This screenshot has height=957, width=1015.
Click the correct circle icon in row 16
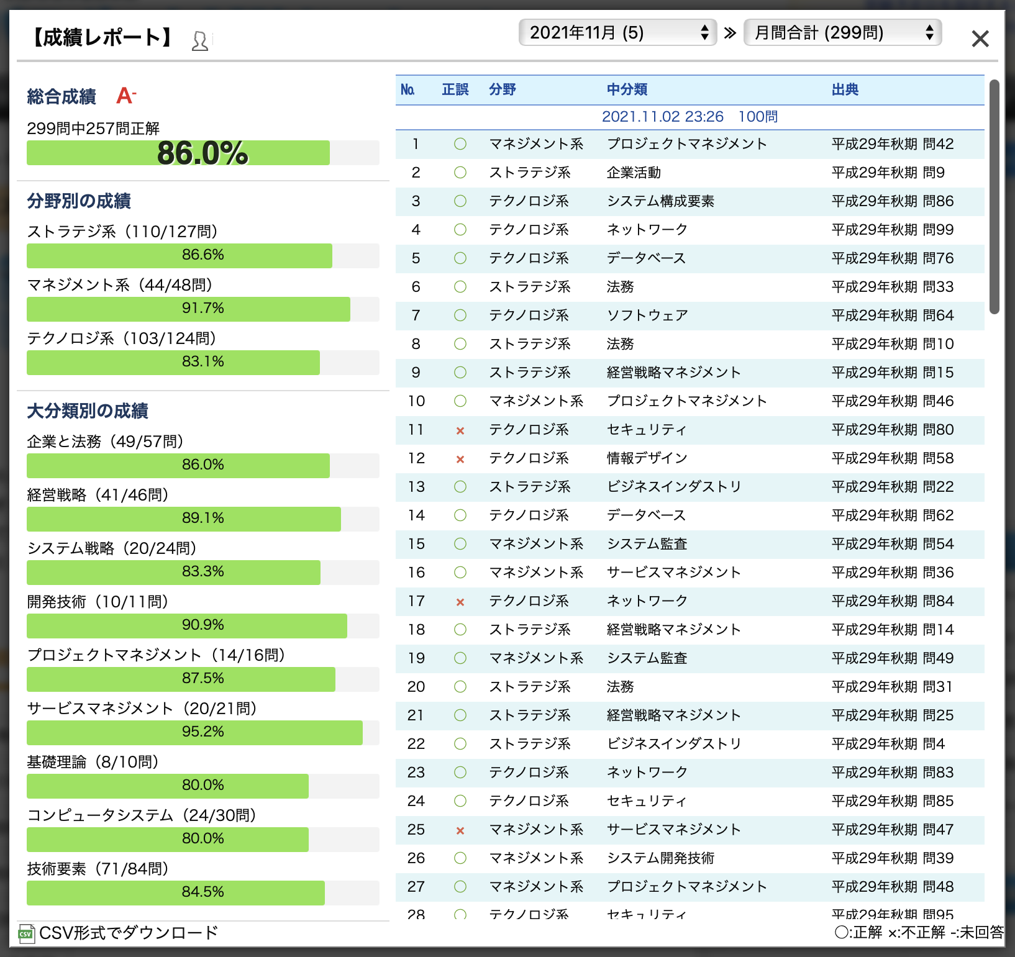(x=460, y=573)
